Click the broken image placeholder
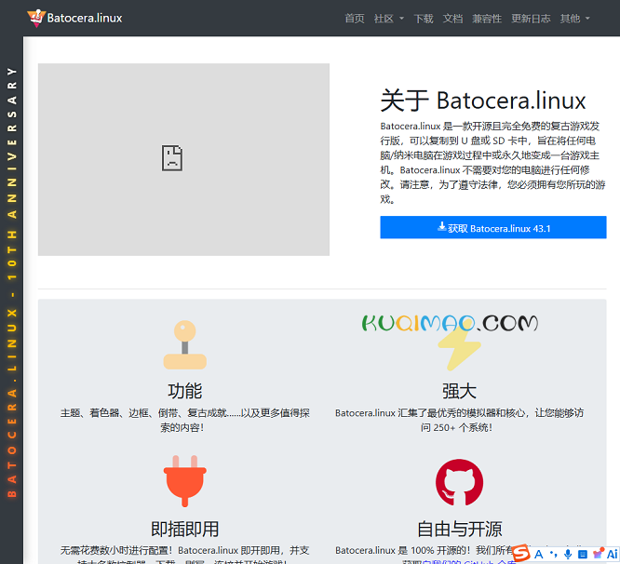 point(172,158)
